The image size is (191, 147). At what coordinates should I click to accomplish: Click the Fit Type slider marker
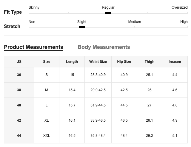pos(108,13)
